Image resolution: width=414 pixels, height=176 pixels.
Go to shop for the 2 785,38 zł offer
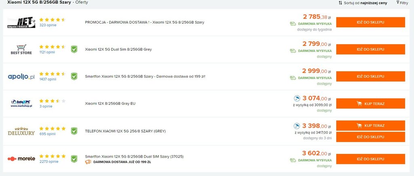[370, 23]
